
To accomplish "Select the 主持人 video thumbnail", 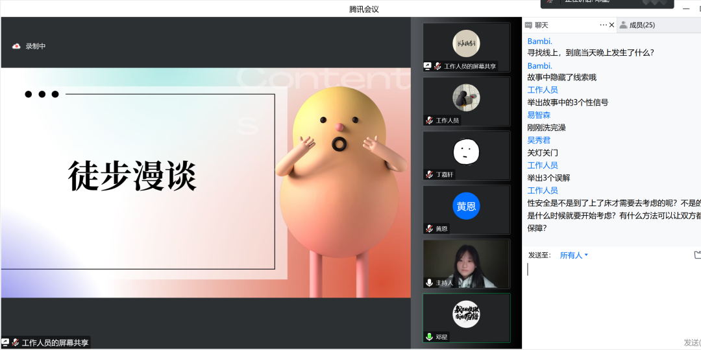I will coord(466,264).
